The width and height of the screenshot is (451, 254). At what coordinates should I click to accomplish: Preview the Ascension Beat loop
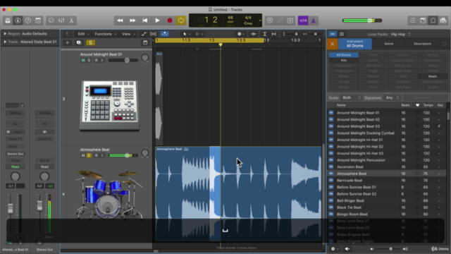pos(350,167)
